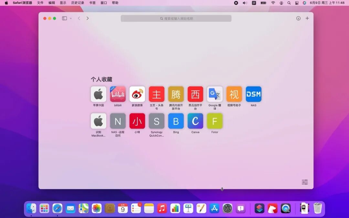Open the DSM NAS favorite
The width and height of the screenshot is (349, 218).
(253, 94)
